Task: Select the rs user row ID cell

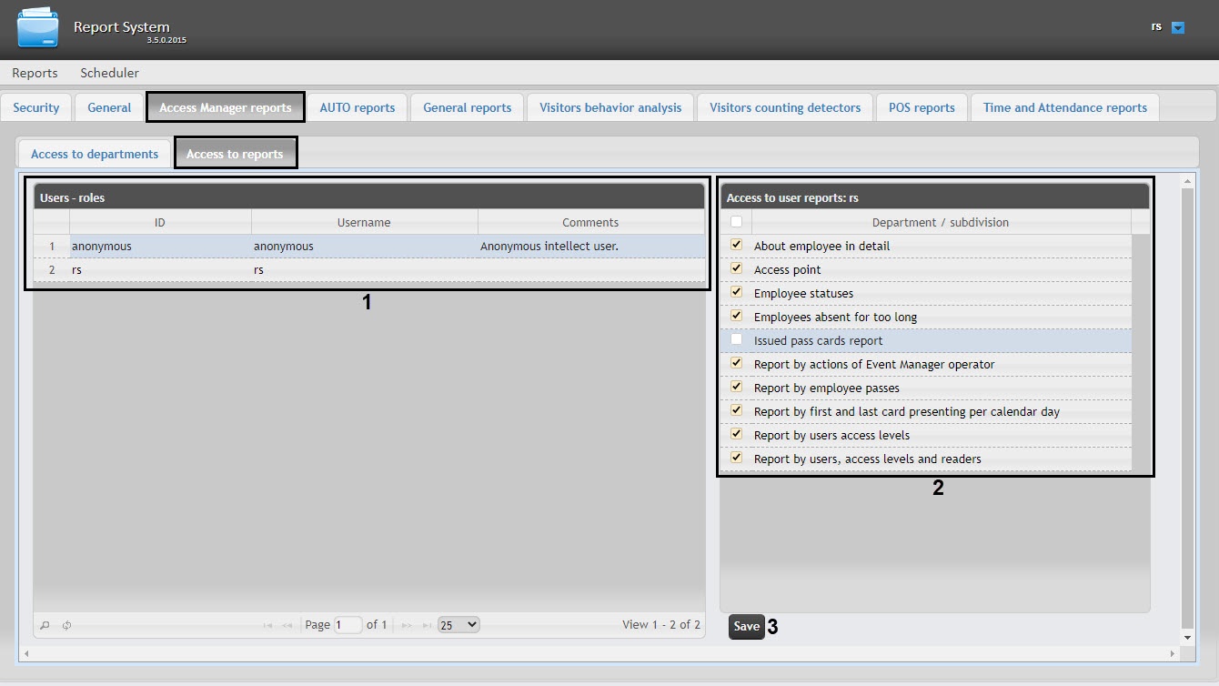Action: click(160, 270)
